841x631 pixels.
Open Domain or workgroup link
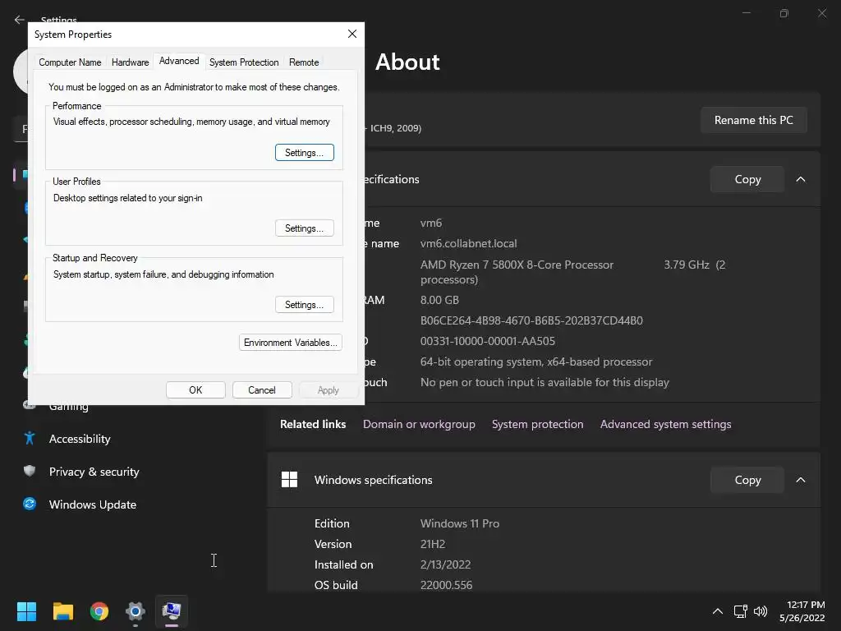[x=419, y=424]
